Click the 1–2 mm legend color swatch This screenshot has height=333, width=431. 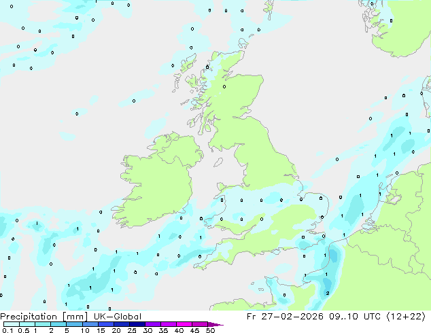43,324
